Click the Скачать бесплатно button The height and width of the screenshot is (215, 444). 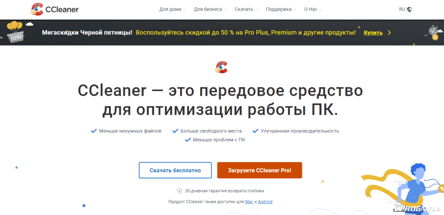(x=175, y=170)
